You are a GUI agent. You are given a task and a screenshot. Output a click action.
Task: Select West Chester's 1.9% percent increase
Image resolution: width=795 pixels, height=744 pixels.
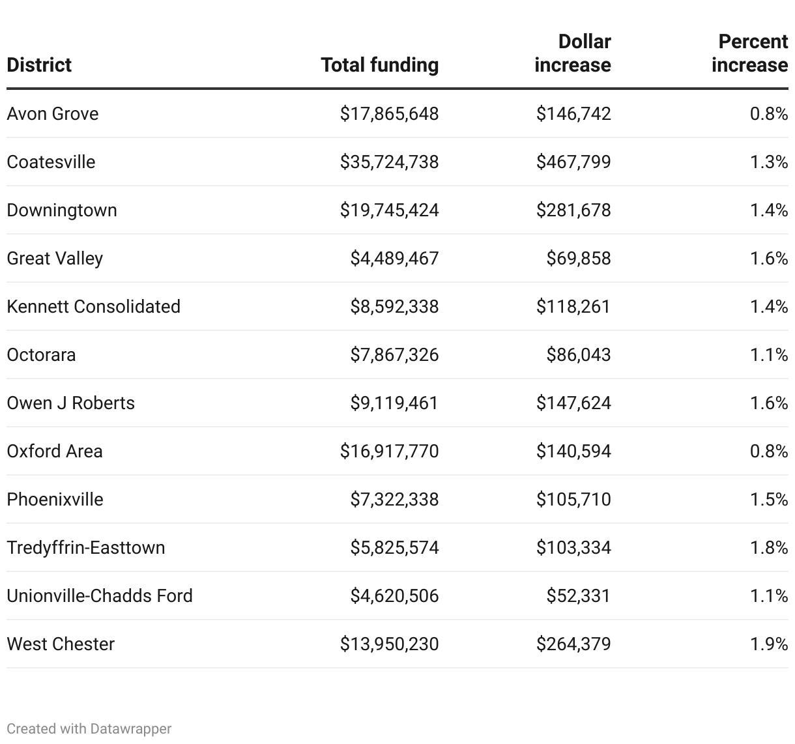[x=769, y=644]
